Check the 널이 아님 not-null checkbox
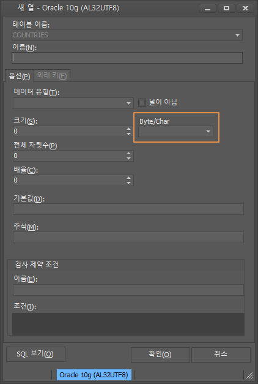Image resolution: width=258 pixels, height=384 pixels. tap(142, 102)
